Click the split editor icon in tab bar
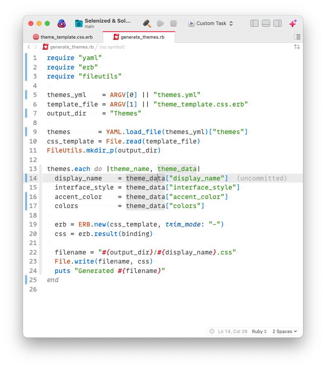The width and height of the screenshot is (326, 368). [297, 37]
